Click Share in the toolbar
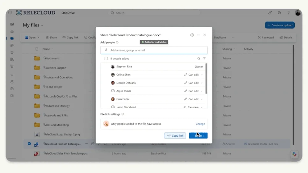 tap(51, 38)
